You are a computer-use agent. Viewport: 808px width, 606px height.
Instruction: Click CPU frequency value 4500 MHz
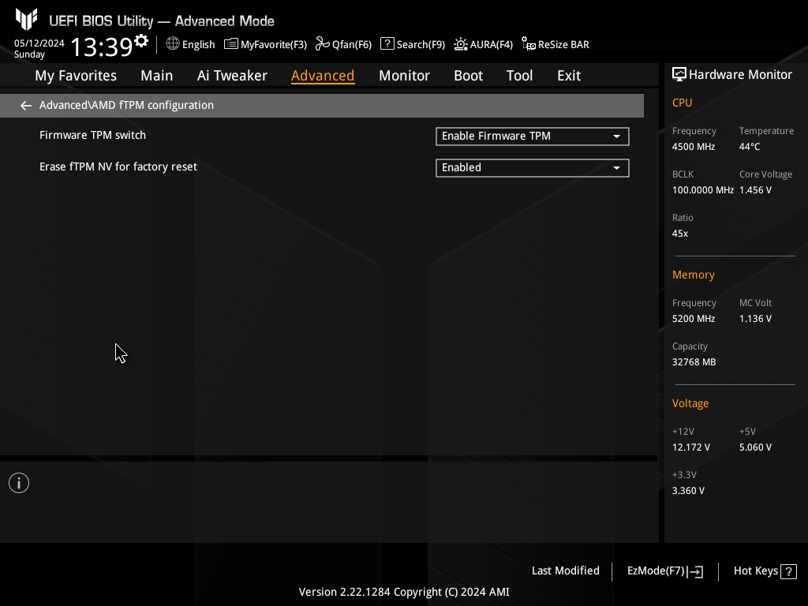click(693, 147)
